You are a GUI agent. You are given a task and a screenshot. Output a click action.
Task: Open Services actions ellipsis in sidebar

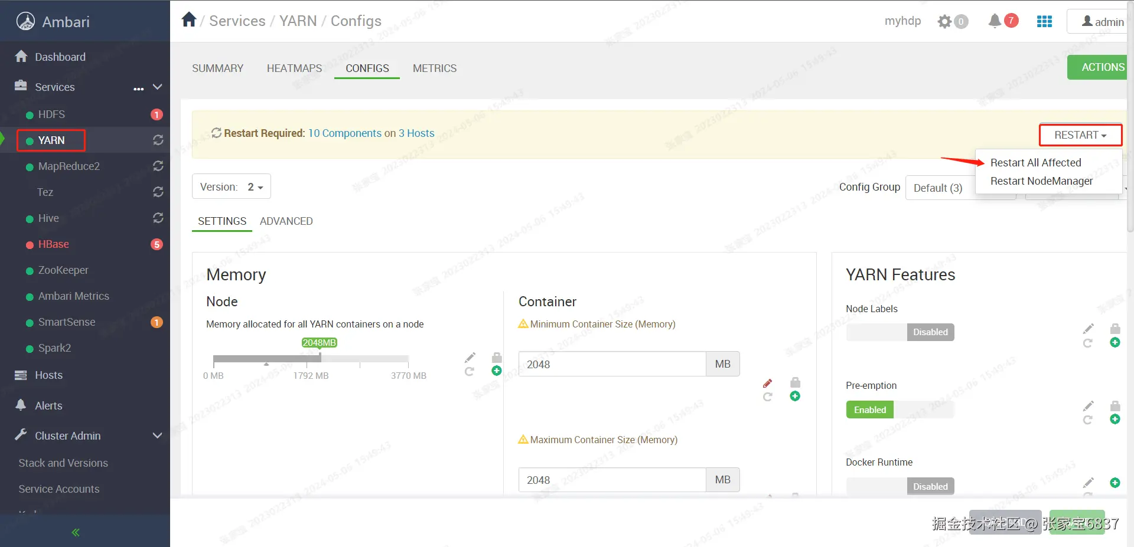coord(139,89)
